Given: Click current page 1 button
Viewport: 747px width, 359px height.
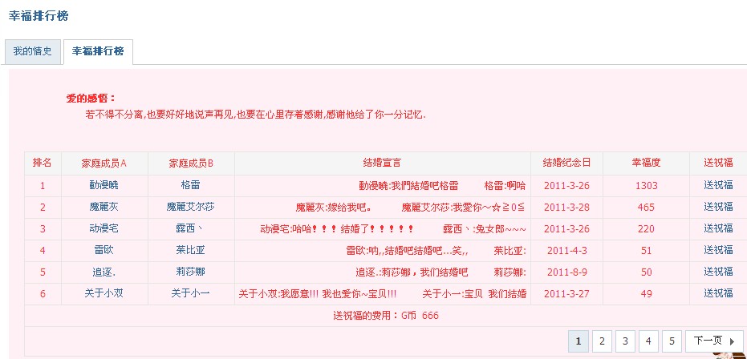Looking at the screenshot, I should tap(579, 341).
